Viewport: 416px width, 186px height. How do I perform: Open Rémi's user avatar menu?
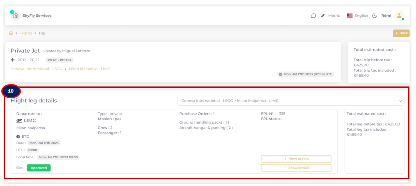[x=399, y=15]
